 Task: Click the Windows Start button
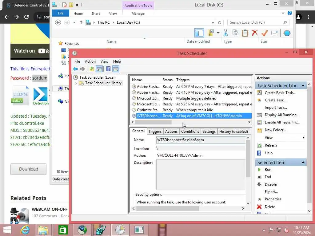click(7, 230)
